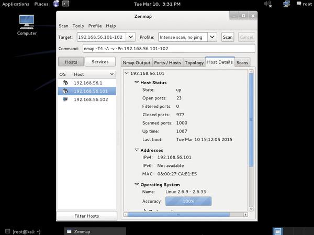The height and width of the screenshot is (235, 314).
Task: Click the Scan button
Action: (228, 37)
